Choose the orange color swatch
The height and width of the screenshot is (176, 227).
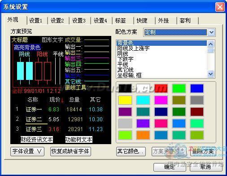pyautogui.click(x=143, y=135)
